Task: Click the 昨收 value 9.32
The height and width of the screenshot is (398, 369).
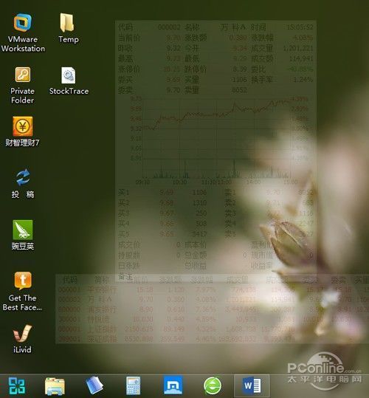Action: tap(173, 48)
